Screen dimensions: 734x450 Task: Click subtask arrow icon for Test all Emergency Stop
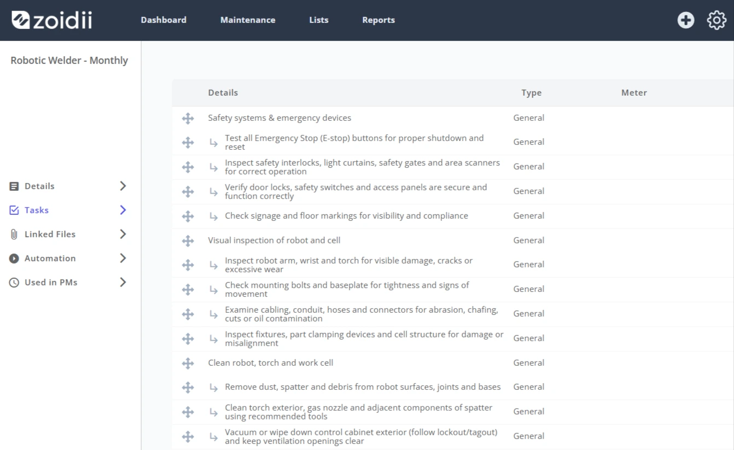(x=214, y=143)
